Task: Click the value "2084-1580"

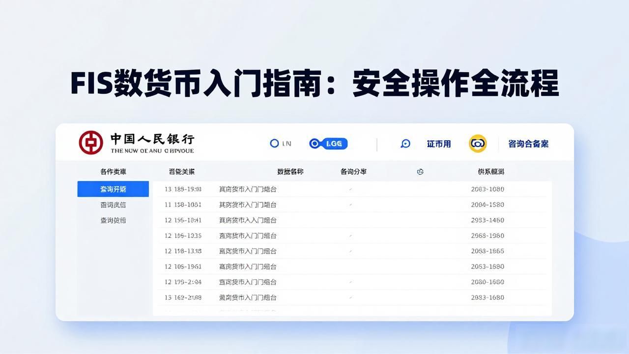Action: coord(487,205)
